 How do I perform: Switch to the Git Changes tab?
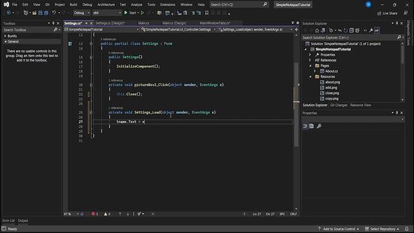(x=339, y=105)
